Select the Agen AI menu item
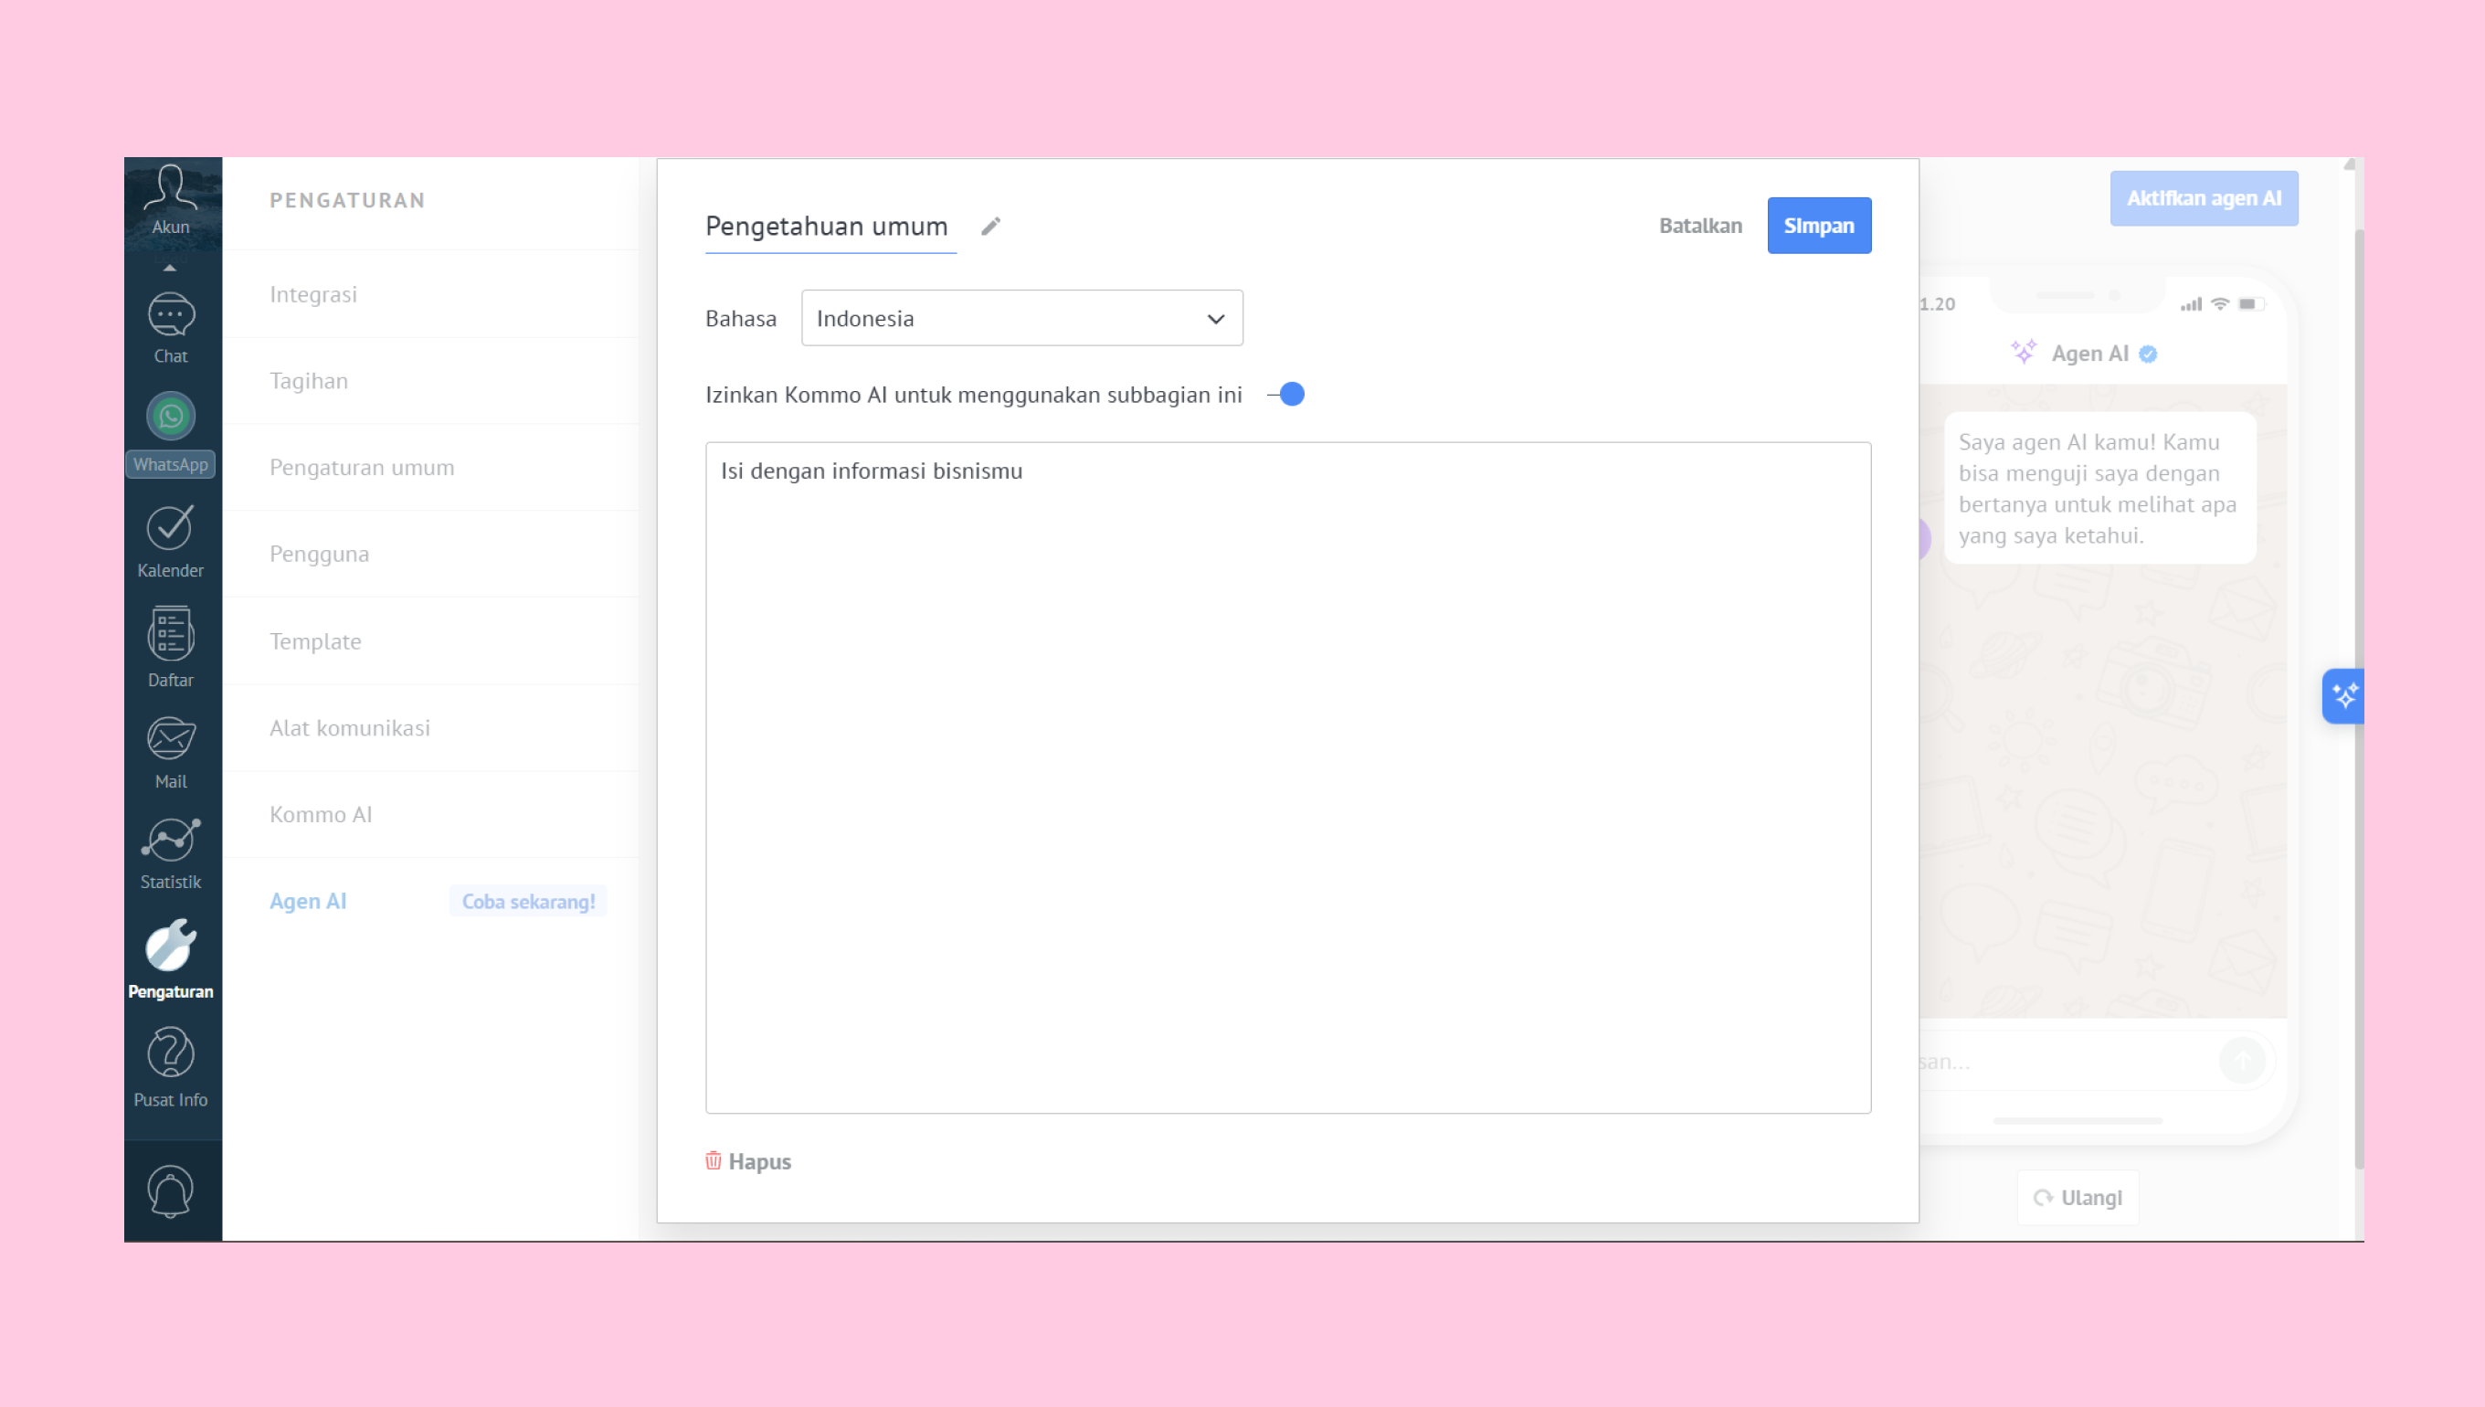Screen dimensions: 2485x1407 coord(308,901)
